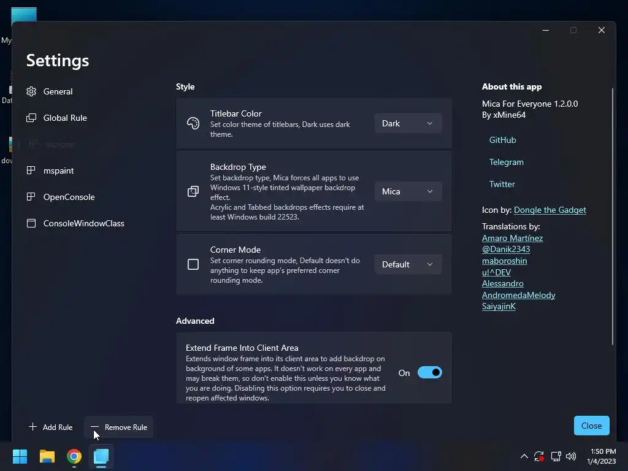This screenshot has width=628, height=471.
Task: Open the Backdrop Type Mica dropdown
Action: (408, 191)
